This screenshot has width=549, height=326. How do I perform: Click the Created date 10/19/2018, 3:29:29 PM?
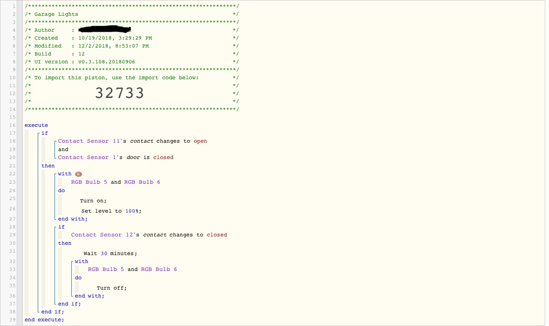click(115, 38)
